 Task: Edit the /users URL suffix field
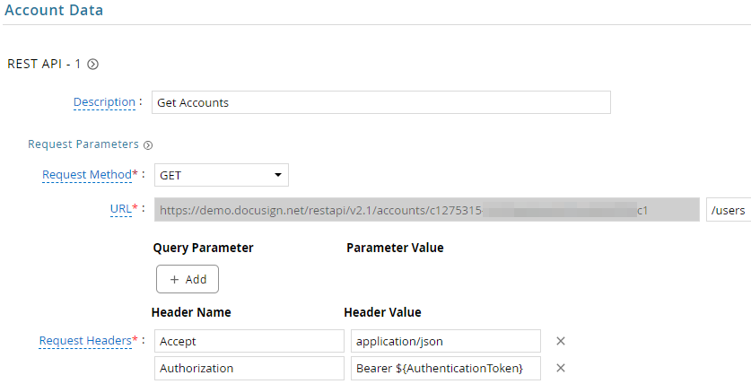tap(729, 210)
